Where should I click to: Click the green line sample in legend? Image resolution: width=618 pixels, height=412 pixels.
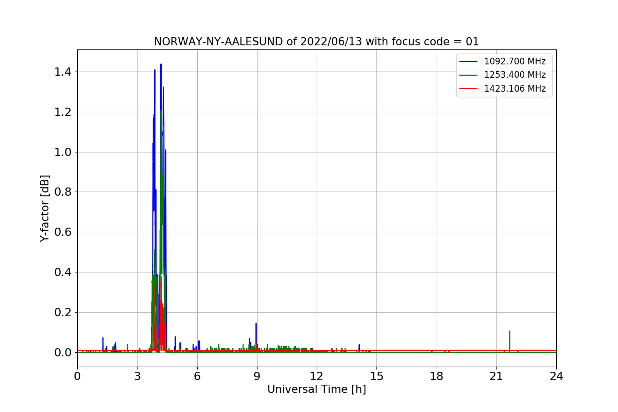(x=469, y=75)
